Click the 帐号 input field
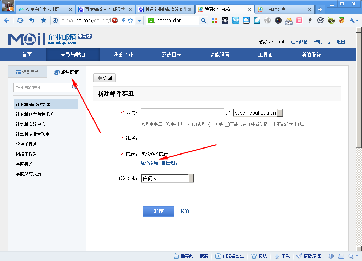The height and width of the screenshot is (261, 362). 182,113
